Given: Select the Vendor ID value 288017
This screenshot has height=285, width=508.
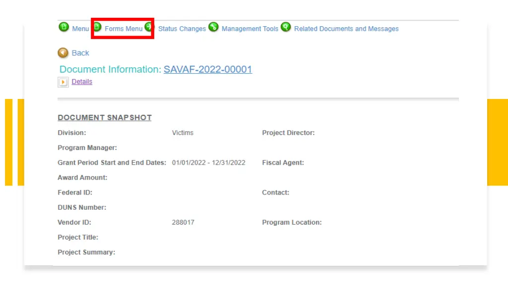Looking at the screenshot, I should point(183,222).
